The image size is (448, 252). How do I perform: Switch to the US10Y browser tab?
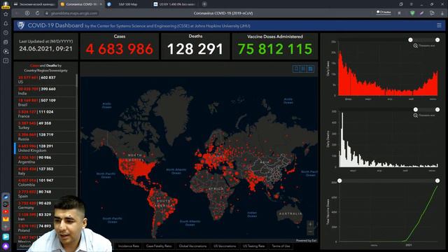[x=175, y=4]
